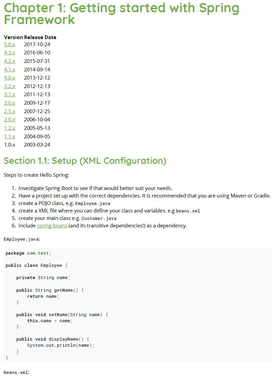Follow the 4.1.x version link

10,69
